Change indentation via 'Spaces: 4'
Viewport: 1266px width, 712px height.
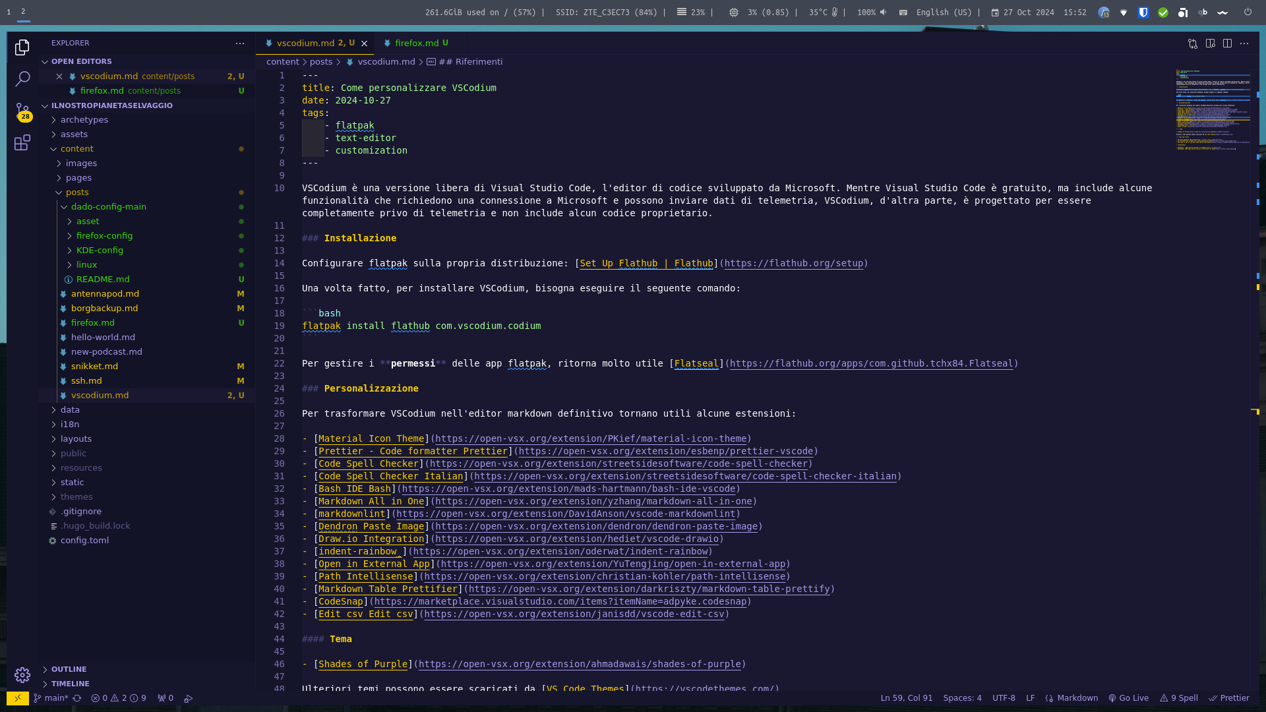pos(962,698)
